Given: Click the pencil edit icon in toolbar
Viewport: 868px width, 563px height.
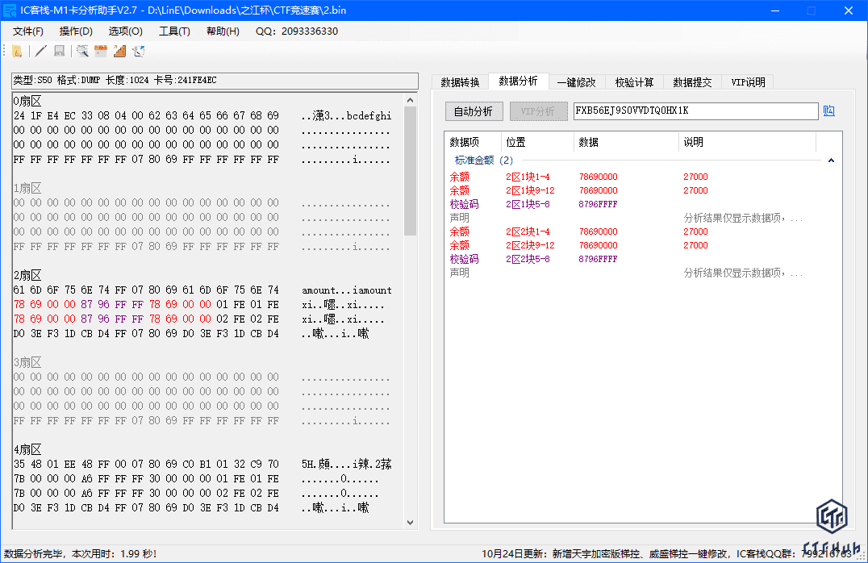Looking at the screenshot, I should 40,51.
